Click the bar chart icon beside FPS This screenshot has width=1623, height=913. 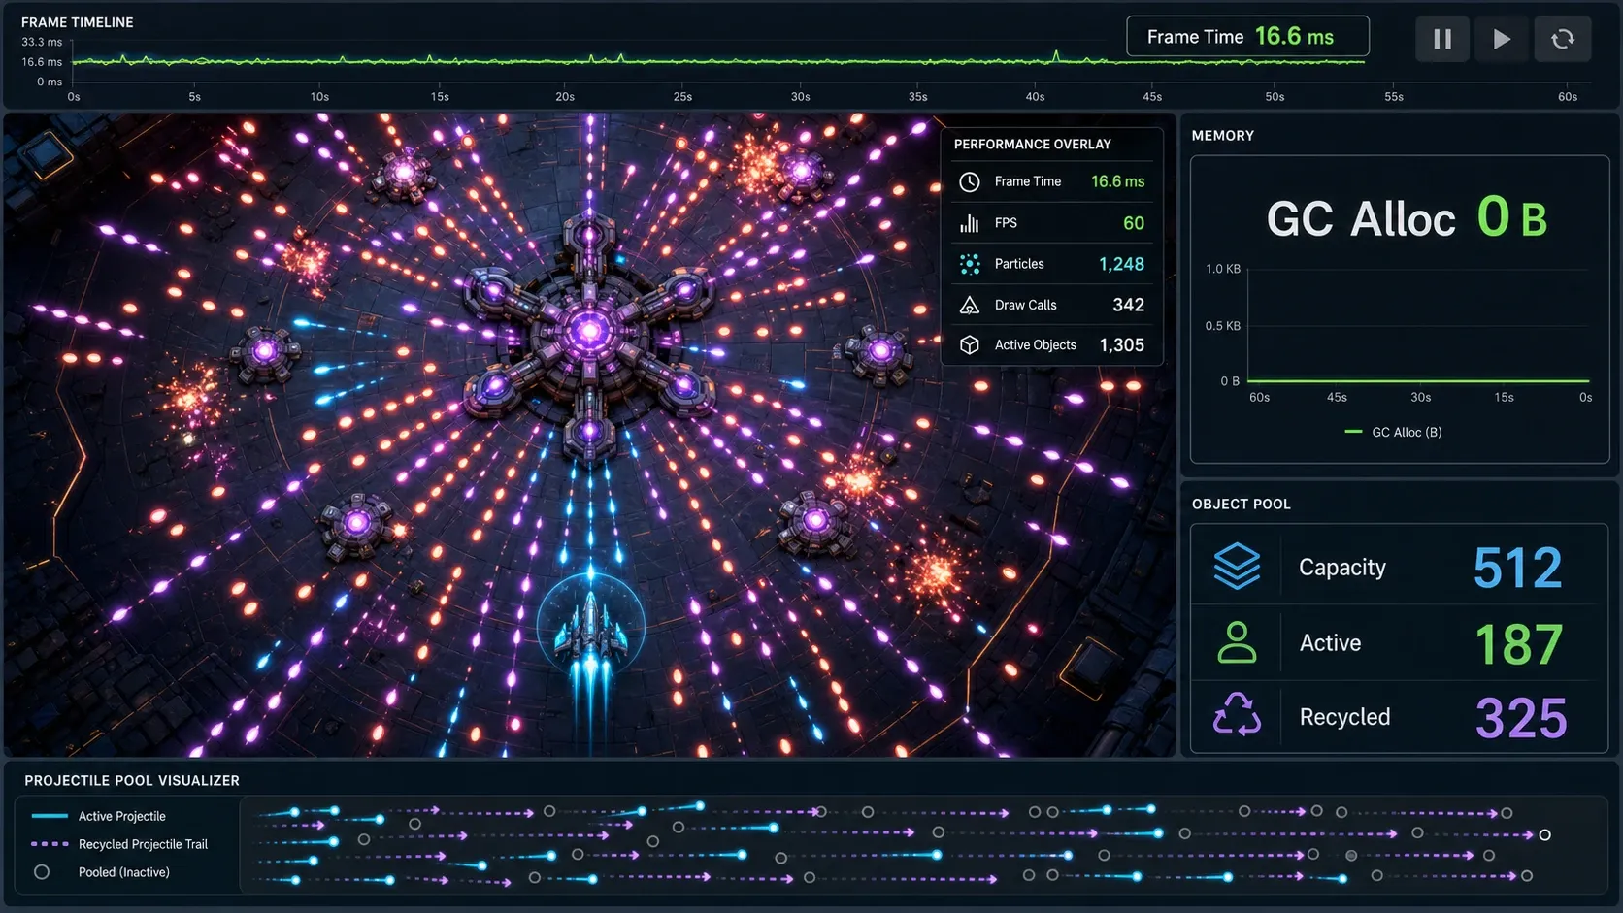pos(970,223)
